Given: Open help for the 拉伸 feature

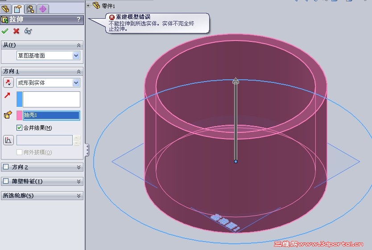Looking at the screenshot, I should (79, 20).
